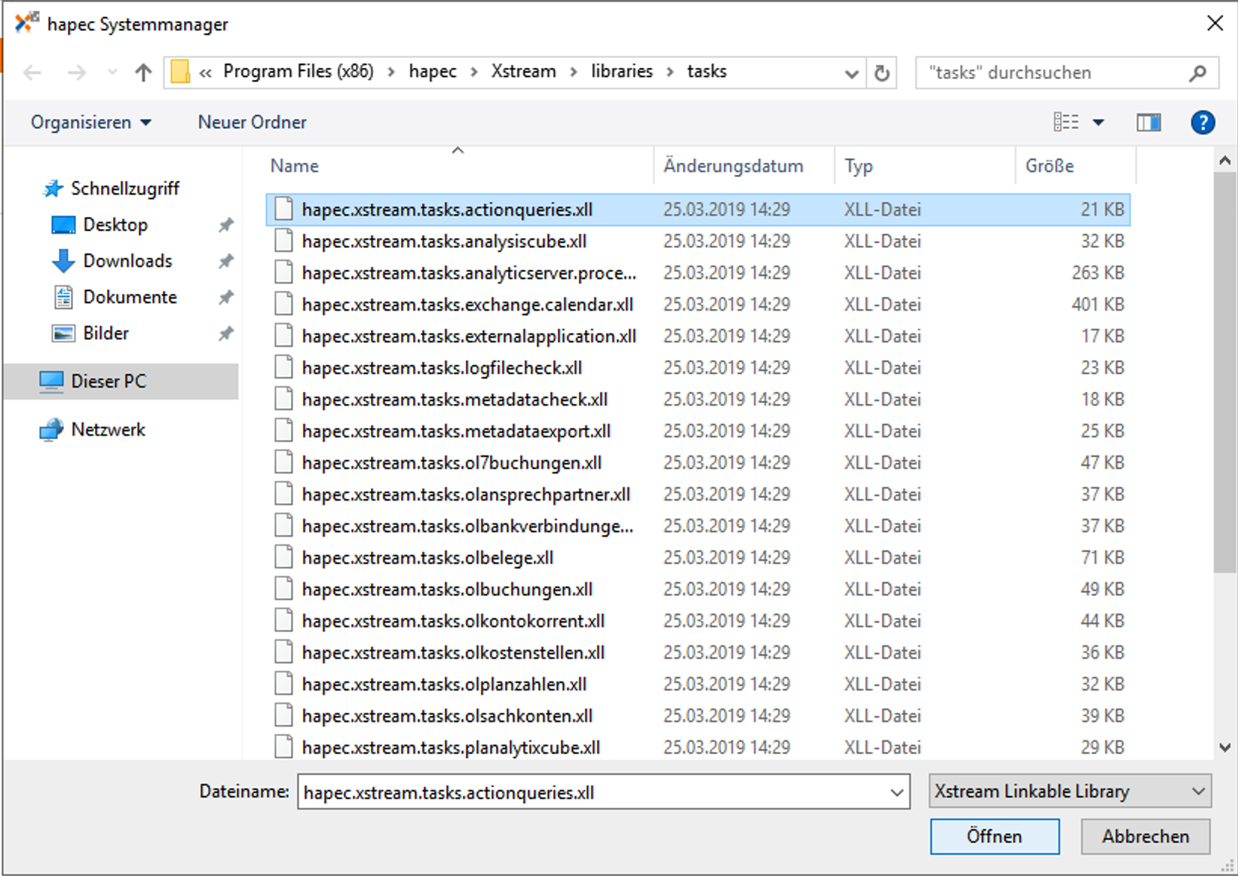Open Downloads in quick access
Screen dimensions: 1238x876
click(127, 261)
